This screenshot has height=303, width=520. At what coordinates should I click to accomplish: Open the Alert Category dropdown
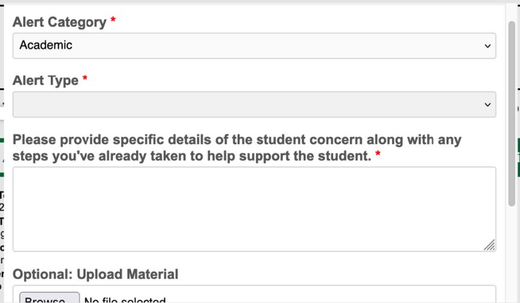(x=254, y=45)
